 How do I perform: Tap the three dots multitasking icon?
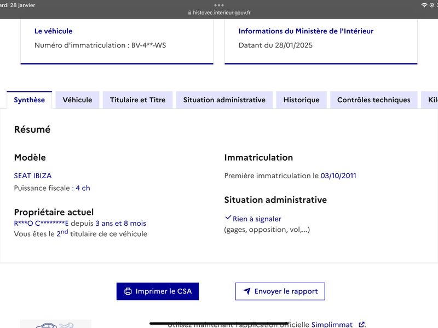click(219, 5)
